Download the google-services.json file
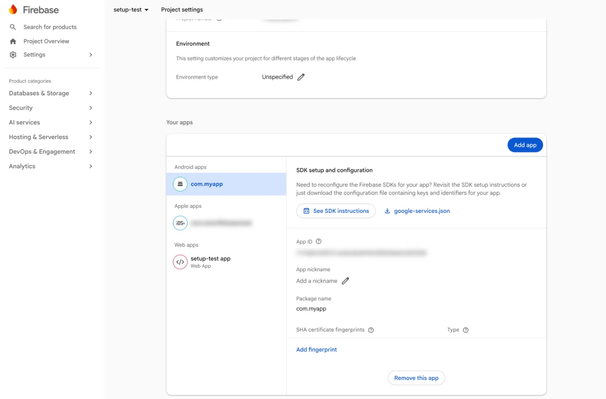The width and height of the screenshot is (606, 399). pyautogui.click(x=417, y=211)
